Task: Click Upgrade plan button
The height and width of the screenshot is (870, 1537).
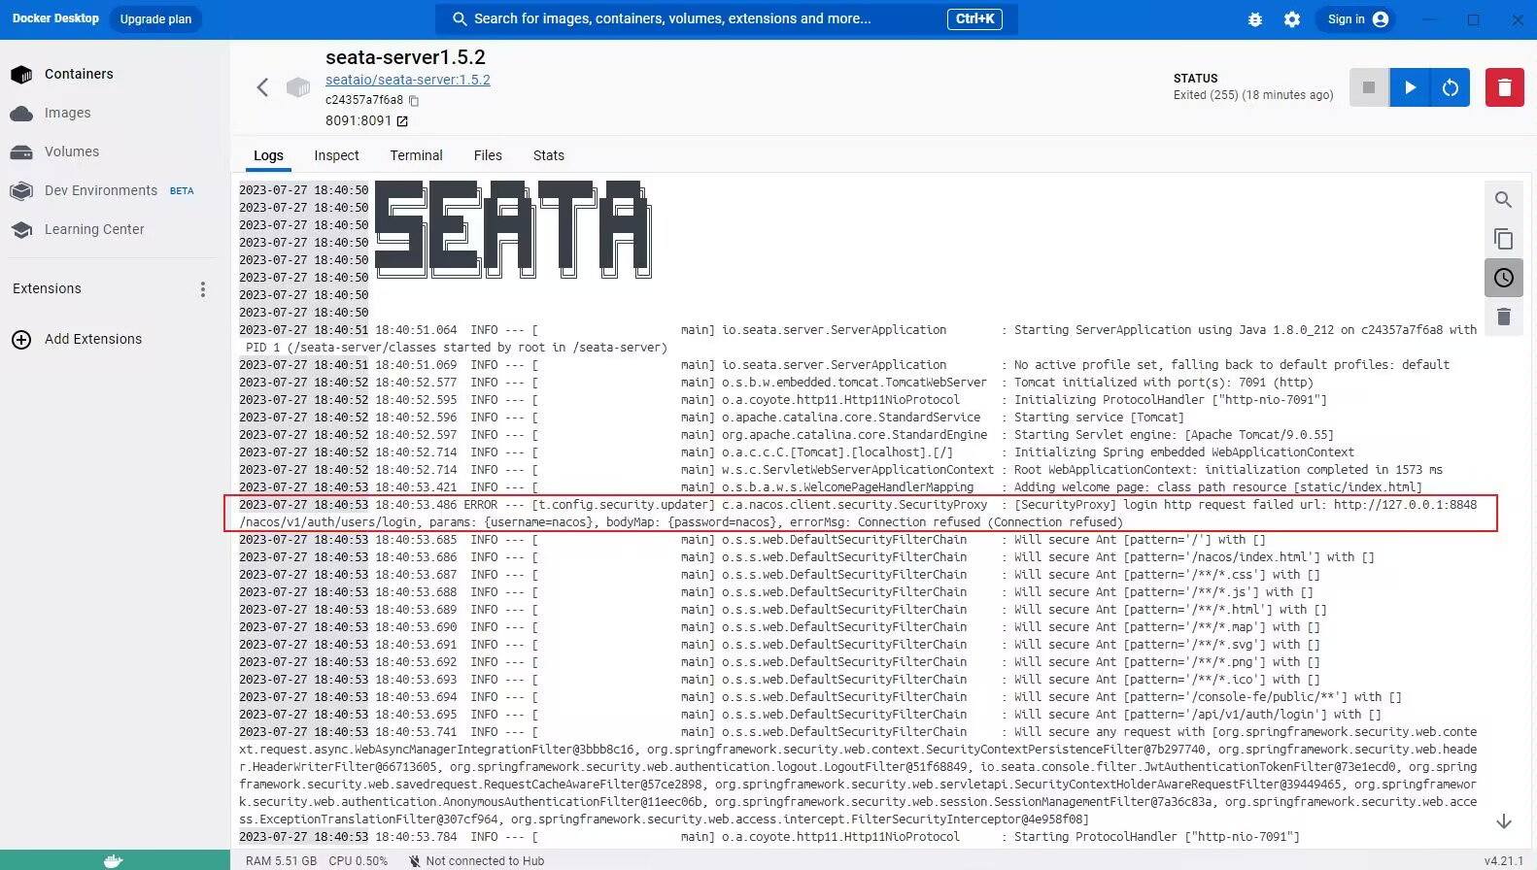Action: click(x=155, y=19)
